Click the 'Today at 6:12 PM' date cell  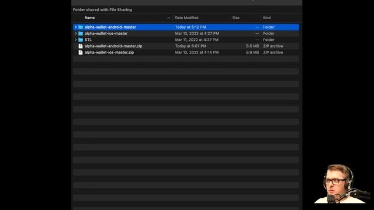click(x=191, y=27)
